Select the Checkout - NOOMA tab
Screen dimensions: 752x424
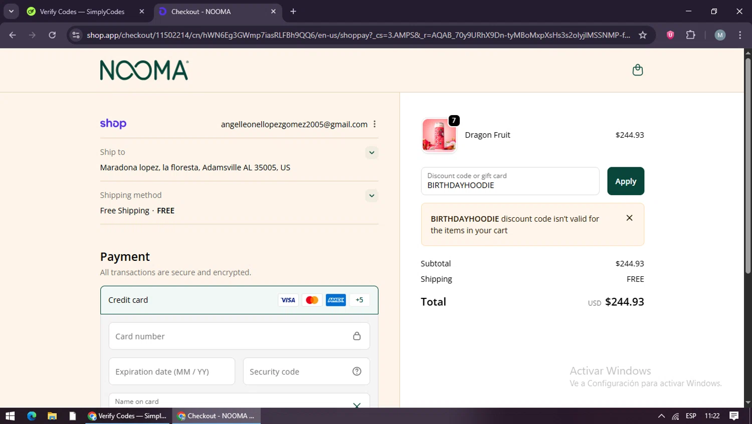point(217,12)
